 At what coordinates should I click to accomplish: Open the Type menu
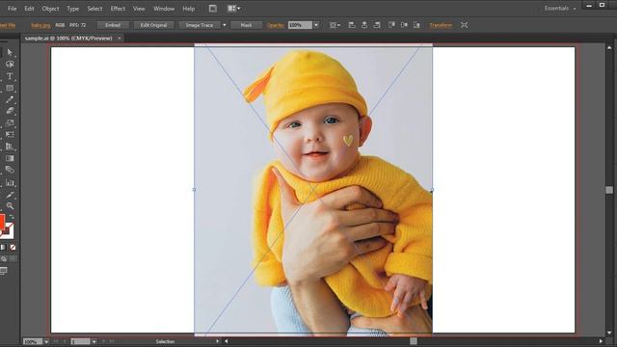[73, 9]
